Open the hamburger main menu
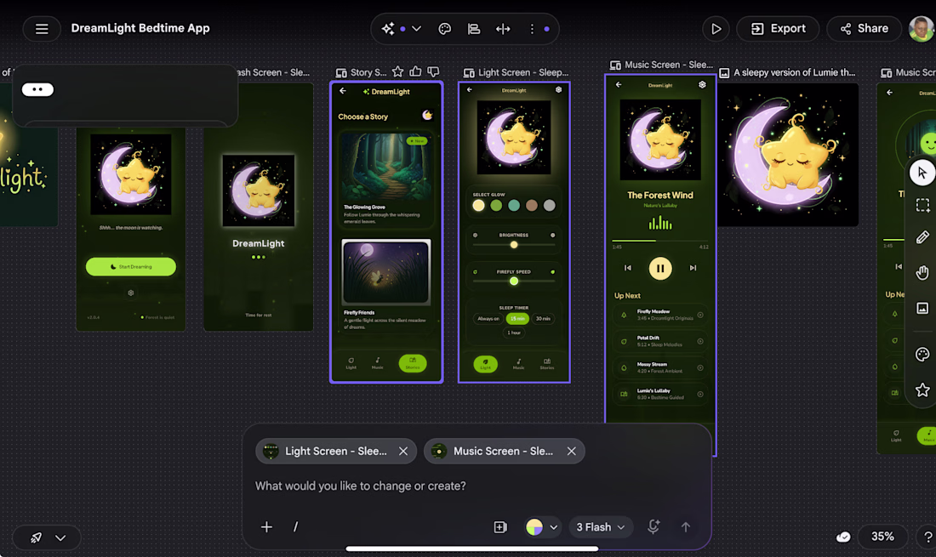Screen dimensions: 936x557 pyautogui.click(x=41, y=29)
